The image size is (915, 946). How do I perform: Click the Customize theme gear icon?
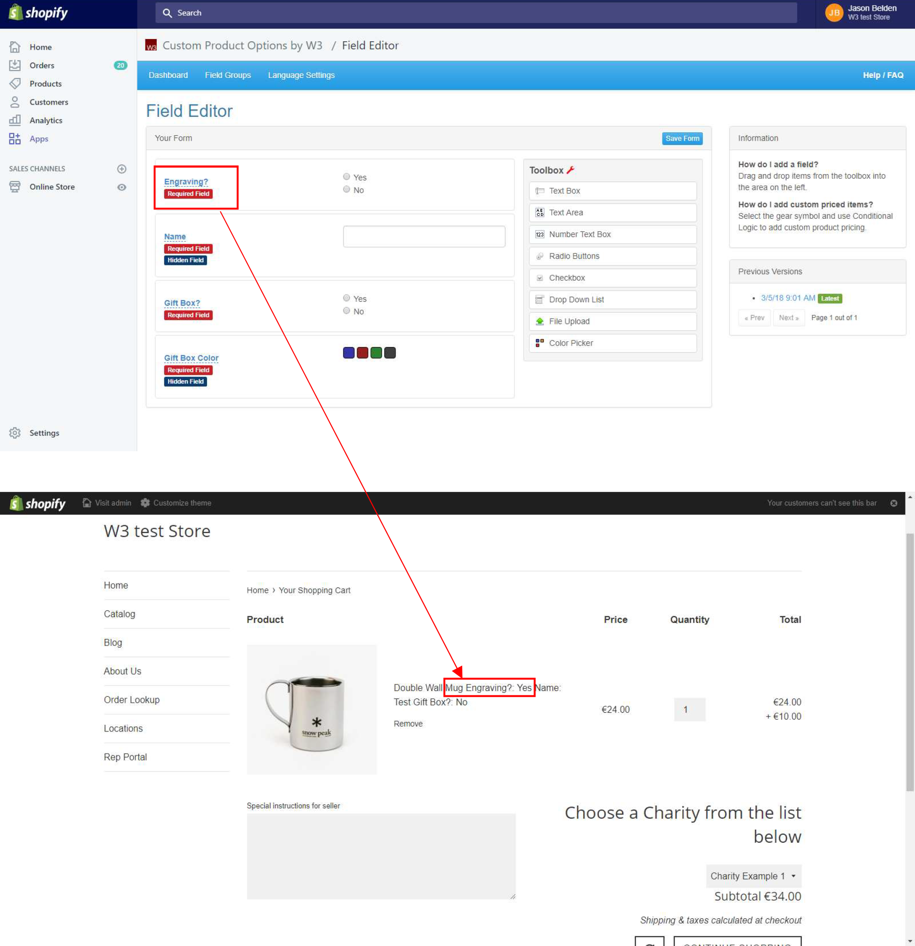(145, 503)
